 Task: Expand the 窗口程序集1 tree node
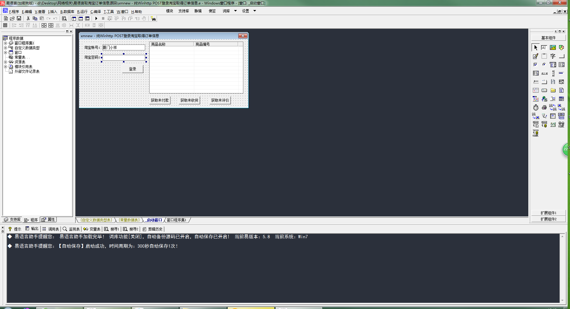pos(5,43)
